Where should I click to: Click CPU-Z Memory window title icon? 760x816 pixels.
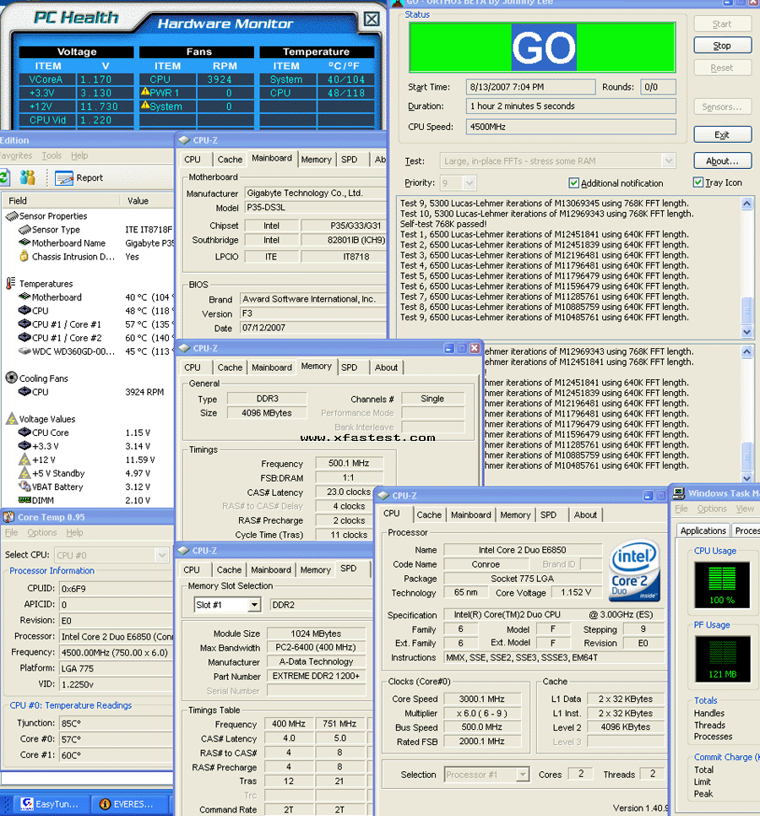(184, 348)
